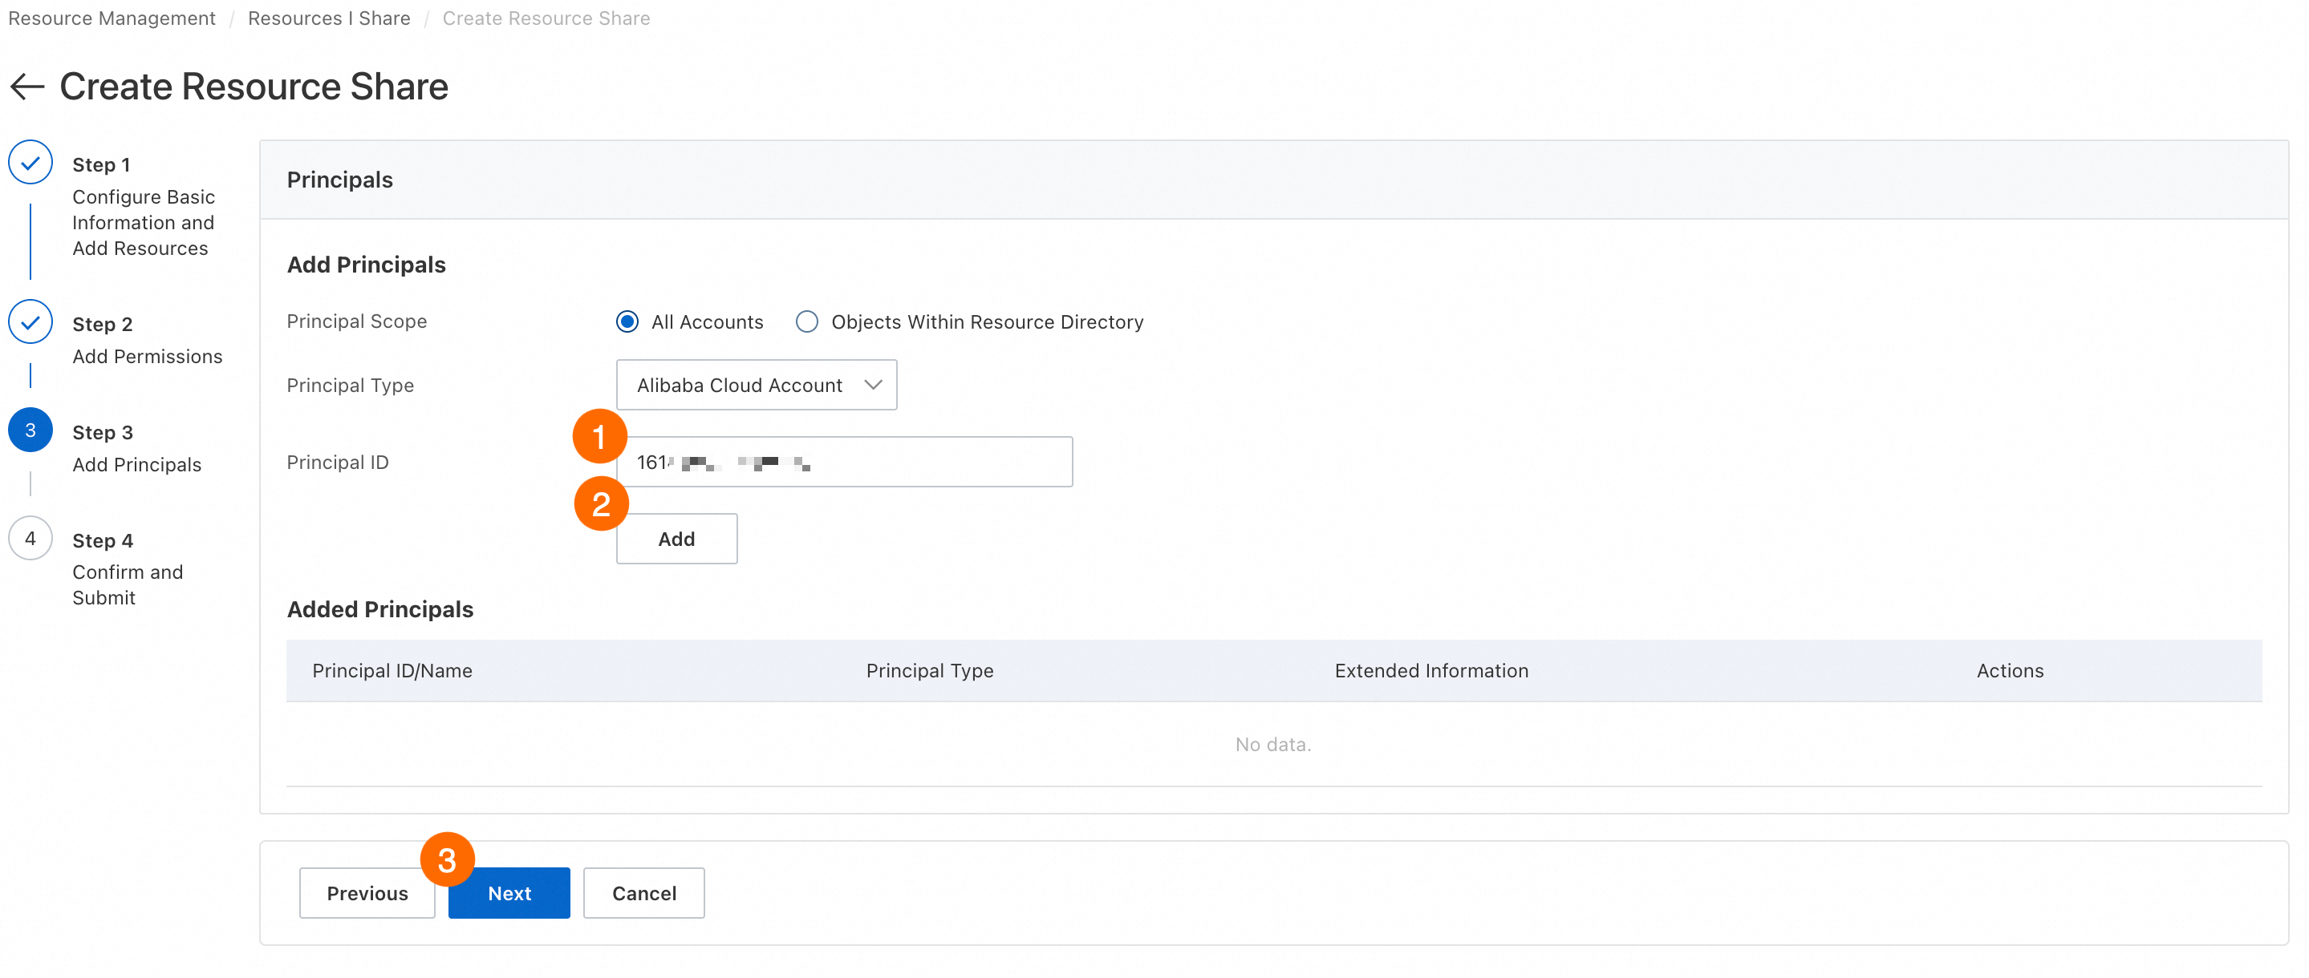
Task: Click the Cancel button
Action: pos(643,893)
